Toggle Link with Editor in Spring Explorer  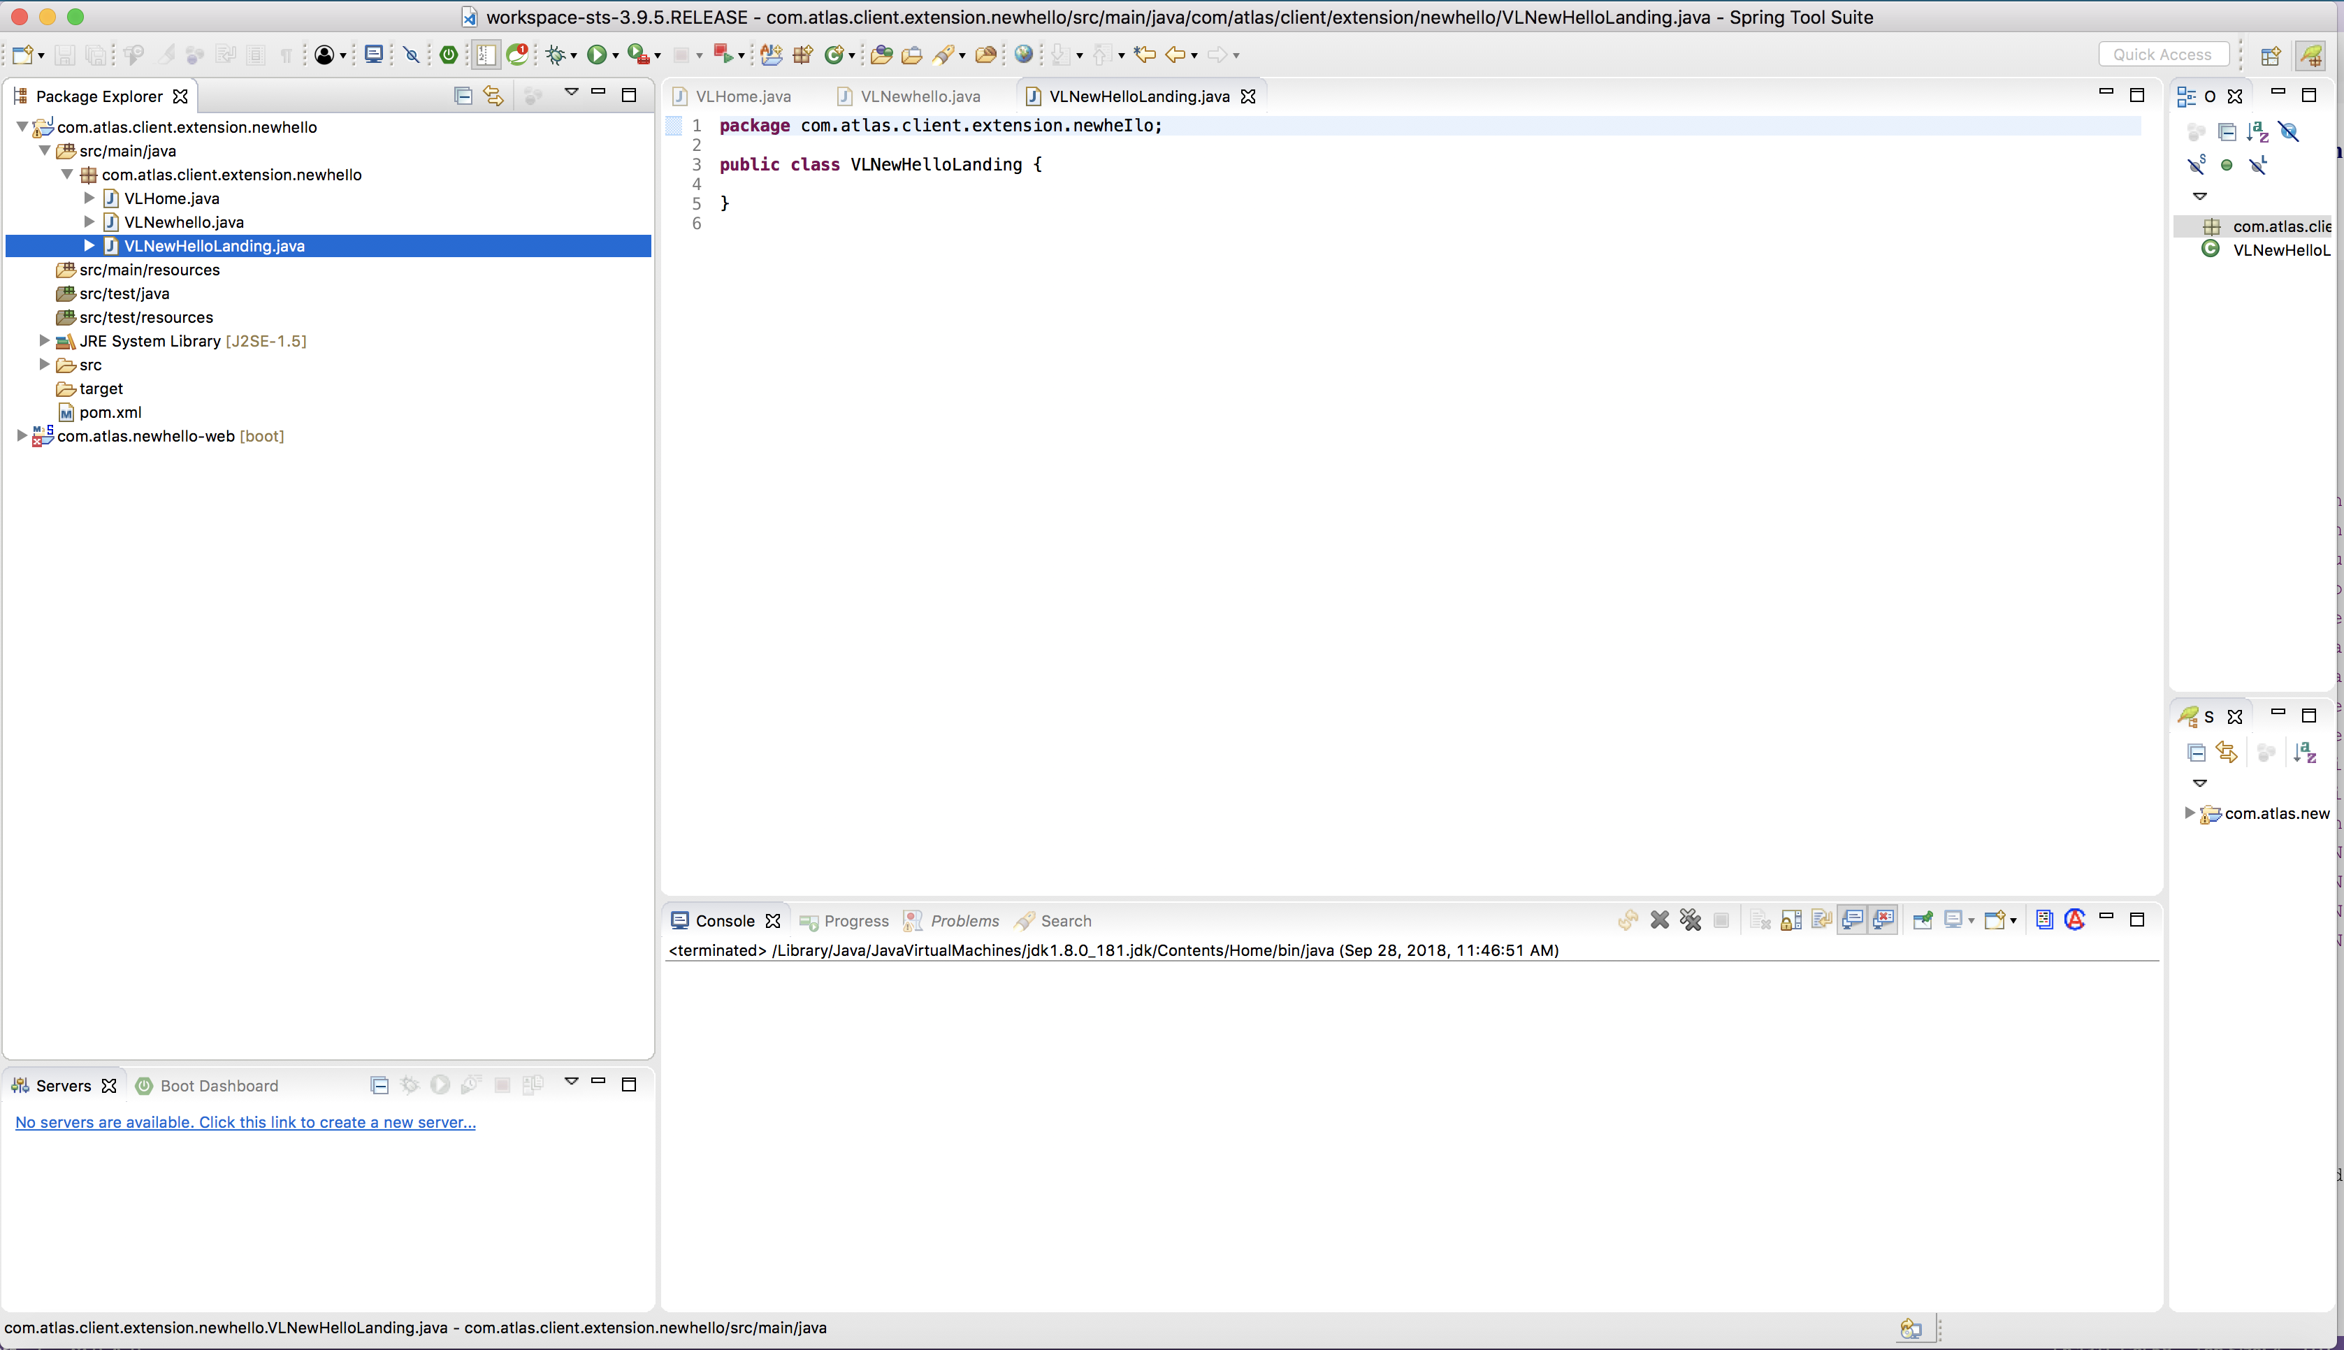pos(2227,753)
